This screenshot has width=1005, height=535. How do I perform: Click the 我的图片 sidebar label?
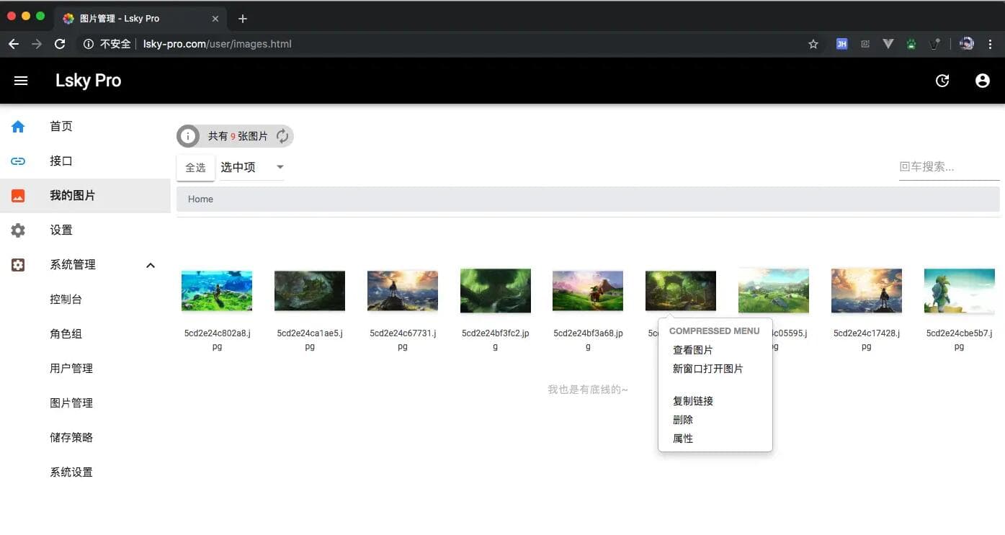[x=73, y=196]
